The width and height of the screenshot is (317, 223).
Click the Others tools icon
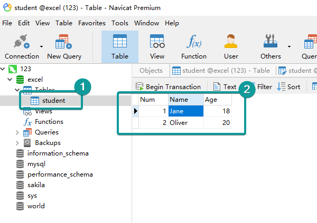point(271,43)
